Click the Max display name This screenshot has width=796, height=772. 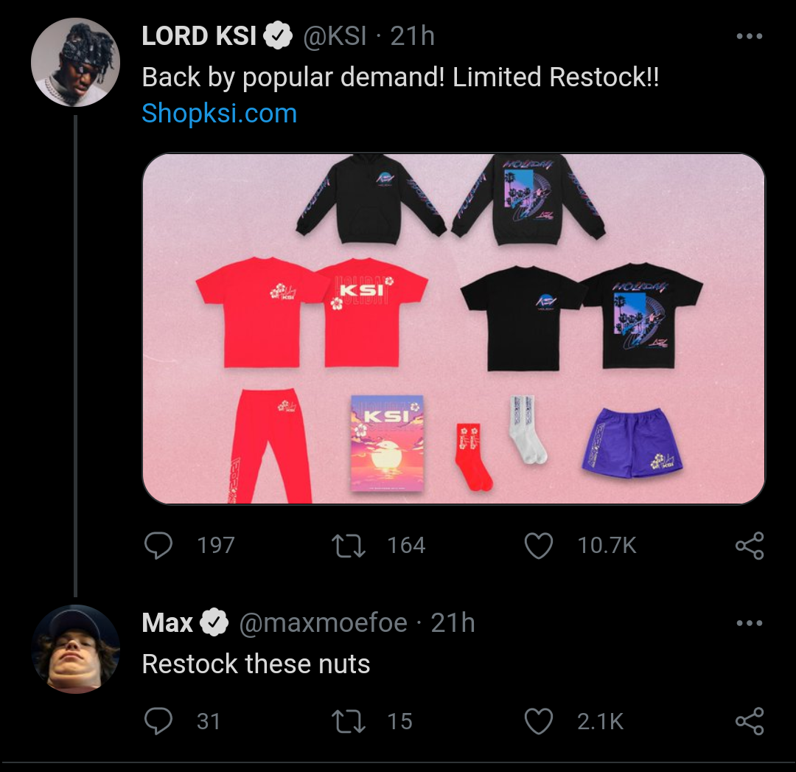(x=167, y=624)
